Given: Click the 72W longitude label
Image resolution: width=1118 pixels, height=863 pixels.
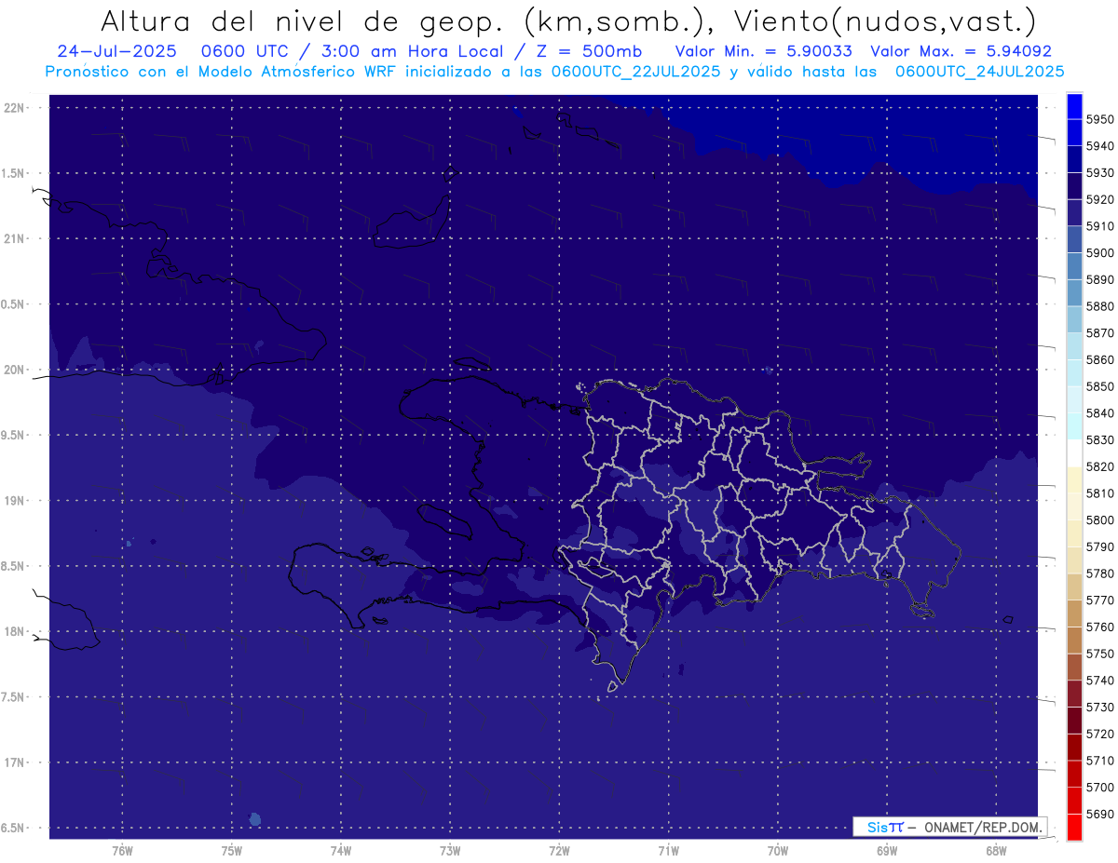Looking at the screenshot, I should [559, 850].
